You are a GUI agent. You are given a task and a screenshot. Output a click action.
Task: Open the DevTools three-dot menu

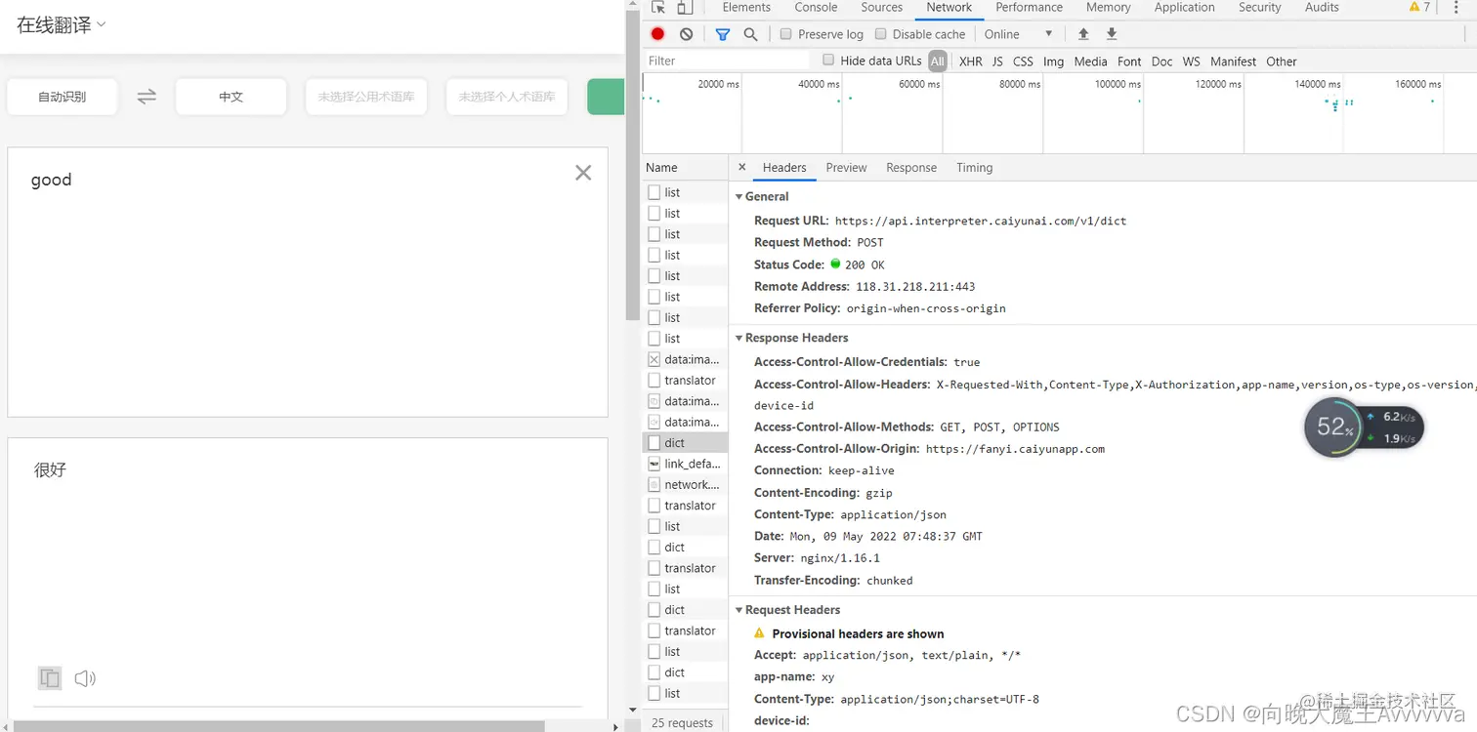click(x=1456, y=8)
